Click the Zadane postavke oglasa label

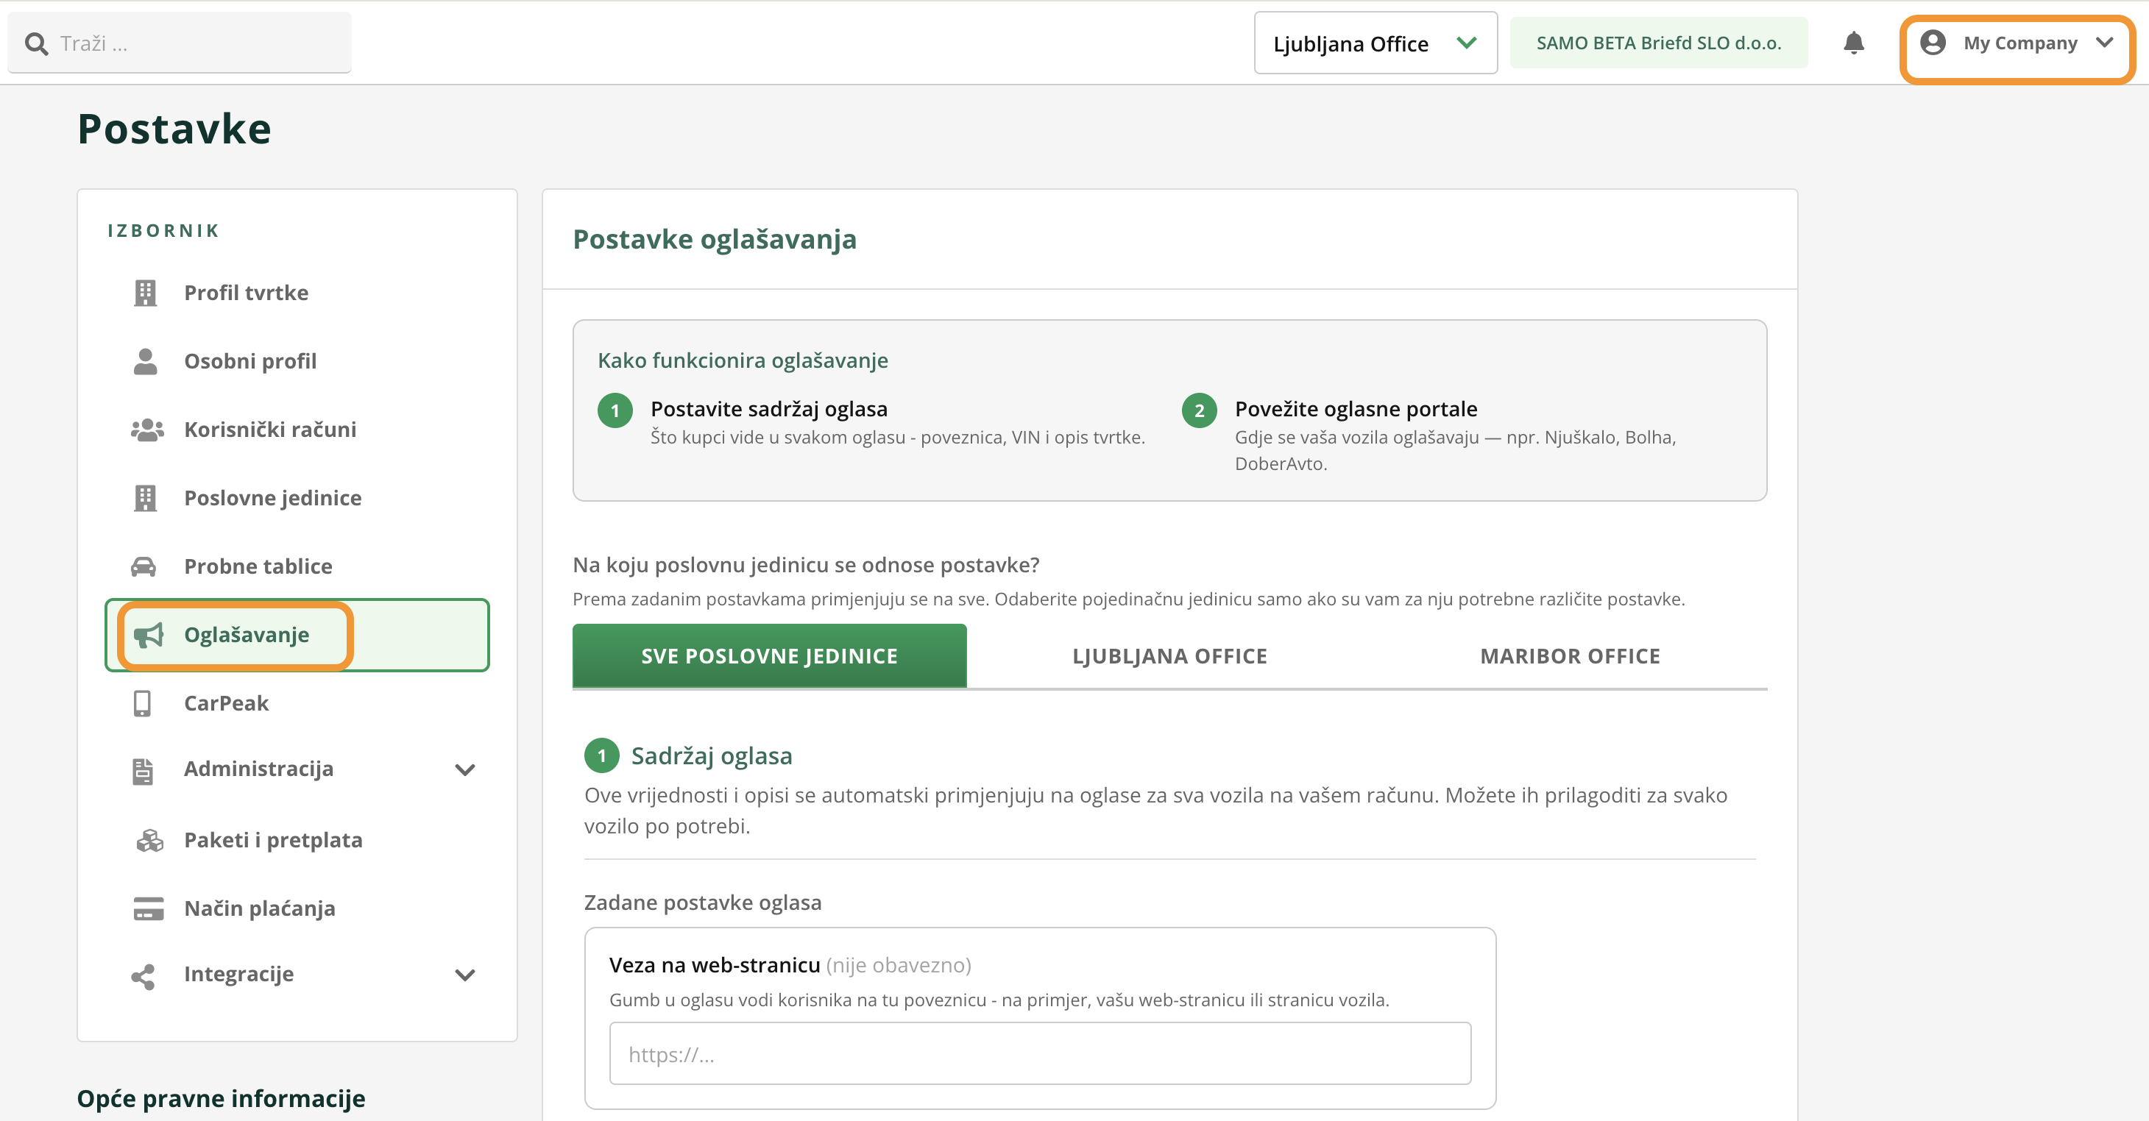pos(702,903)
